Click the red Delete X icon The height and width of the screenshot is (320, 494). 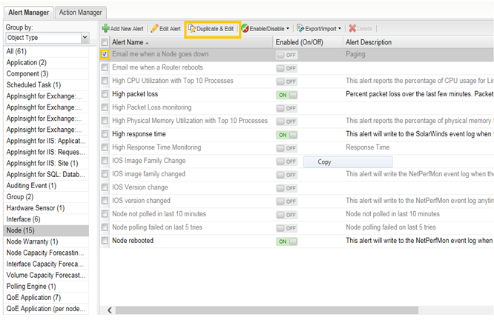coord(352,29)
